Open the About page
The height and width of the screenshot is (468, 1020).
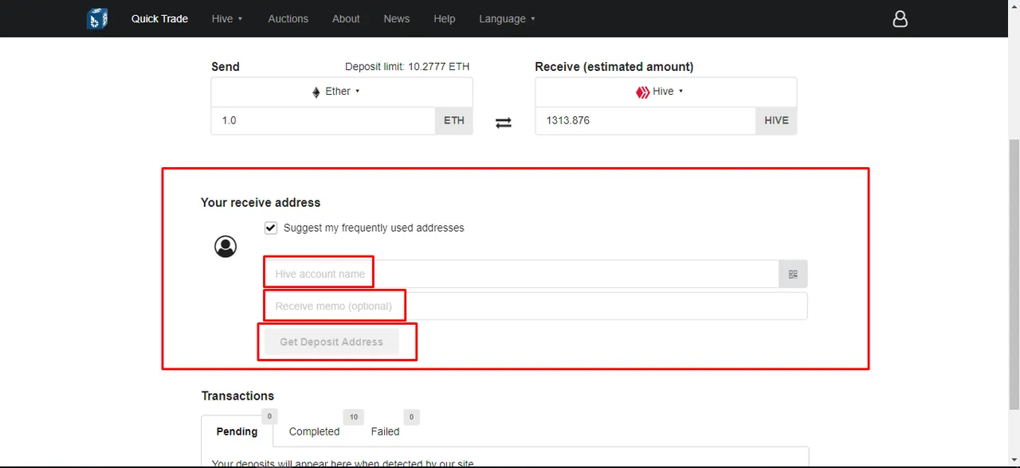coord(346,18)
